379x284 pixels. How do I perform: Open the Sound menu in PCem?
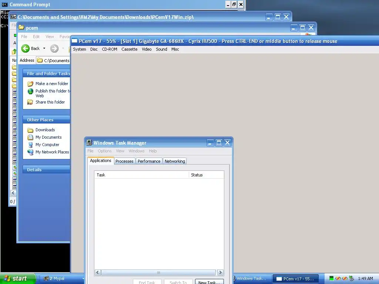point(161,49)
